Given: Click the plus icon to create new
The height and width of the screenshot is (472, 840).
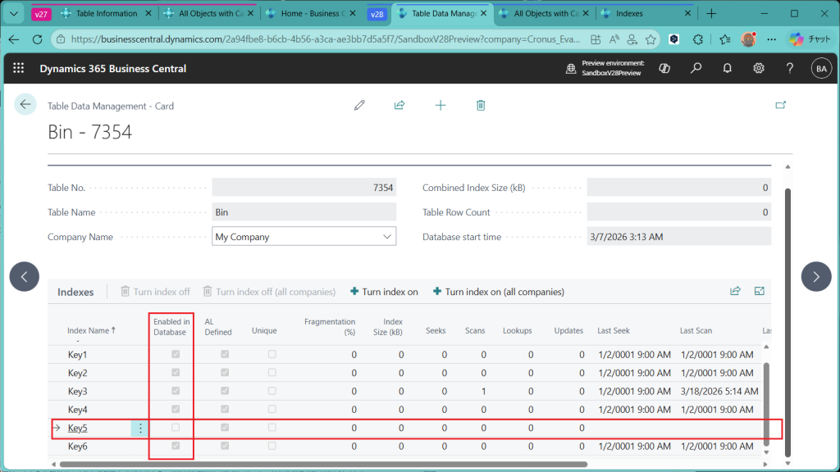Looking at the screenshot, I should [x=441, y=105].
